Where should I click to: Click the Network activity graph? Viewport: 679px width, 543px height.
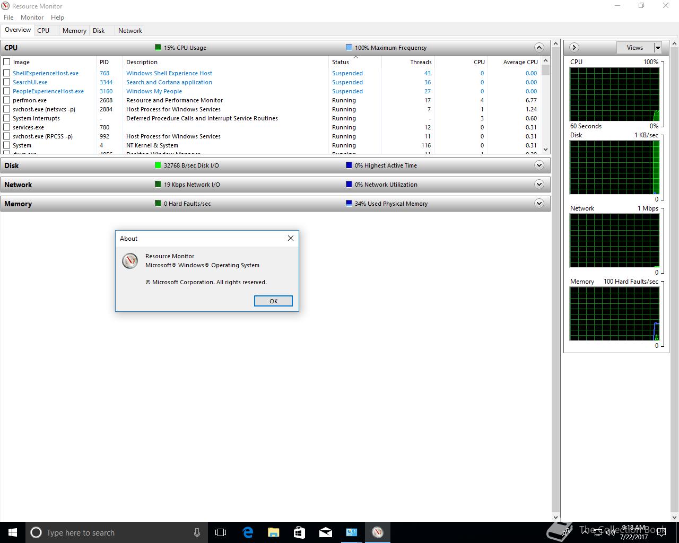pos(614,240)
